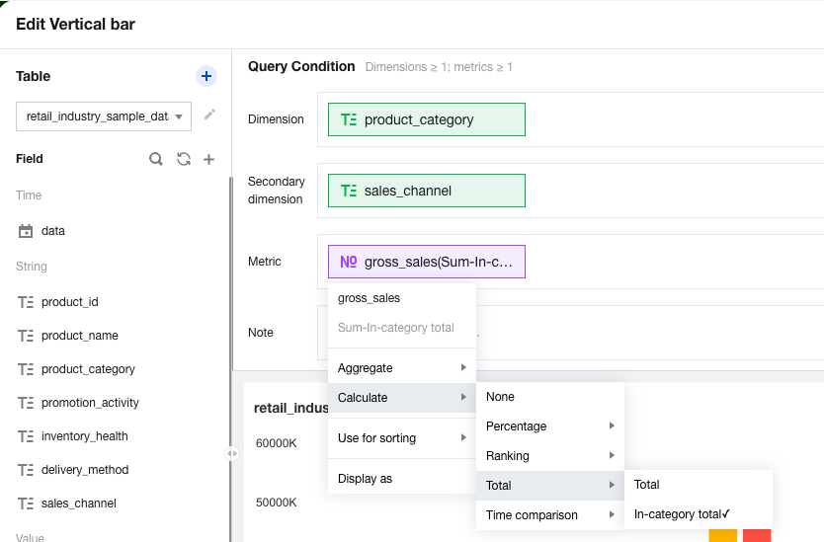Click the calendar icon beside data field
The height and width of the screenshot is (542, 824).
(26, 231)
